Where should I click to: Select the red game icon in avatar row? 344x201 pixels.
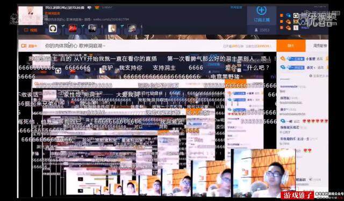tap(73, 28)
